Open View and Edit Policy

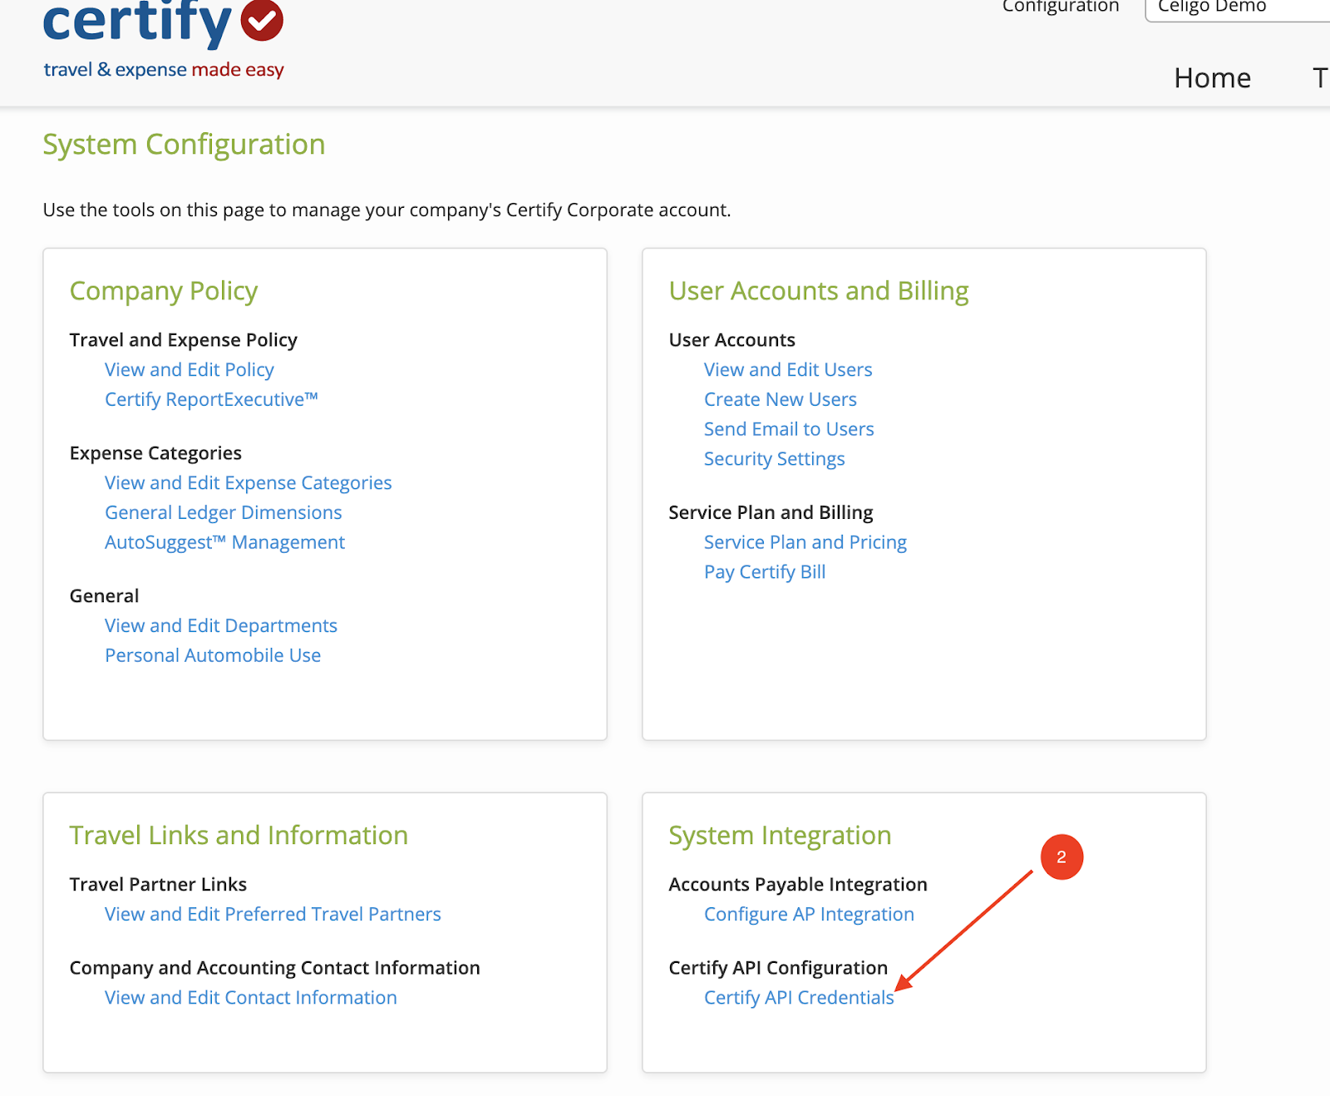tap(190, 370)
